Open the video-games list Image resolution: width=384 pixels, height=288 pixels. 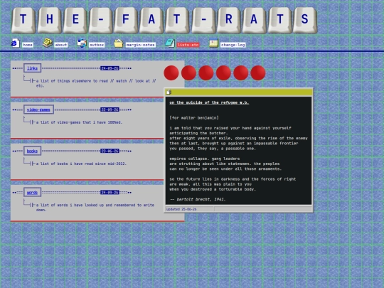[38, 110]
